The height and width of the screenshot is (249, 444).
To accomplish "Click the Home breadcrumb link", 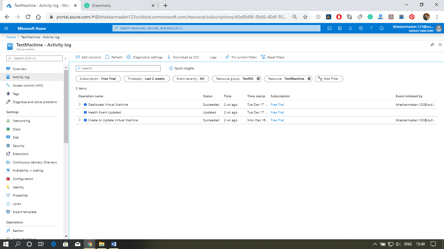I will [x=11, y=37].
